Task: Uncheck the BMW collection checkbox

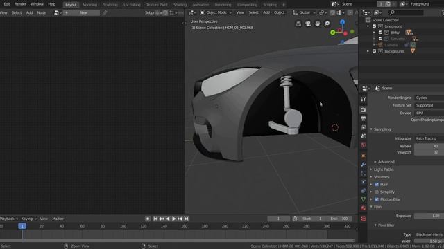Action: point(381,33)
